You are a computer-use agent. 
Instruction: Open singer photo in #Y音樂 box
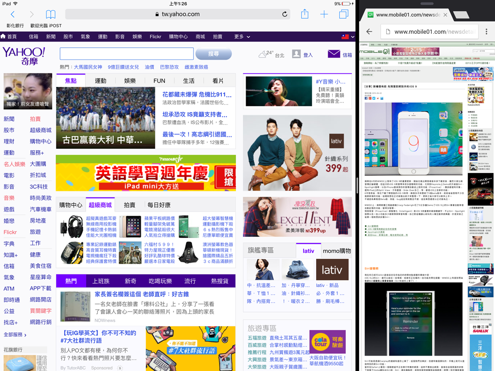(279, 91)
